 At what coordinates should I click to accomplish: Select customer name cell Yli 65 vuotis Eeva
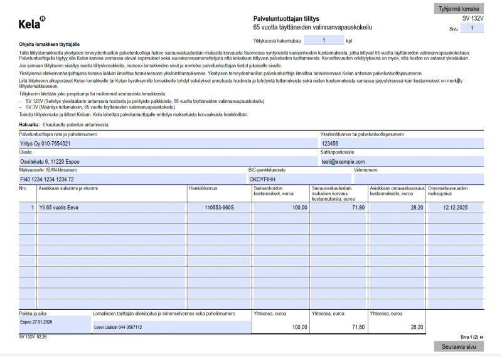(111, 207)
